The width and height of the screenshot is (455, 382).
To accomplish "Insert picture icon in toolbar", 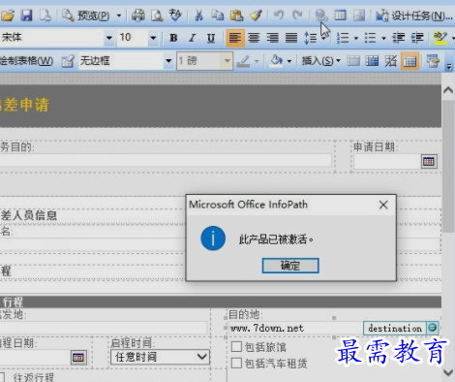I will click(359, 16).
